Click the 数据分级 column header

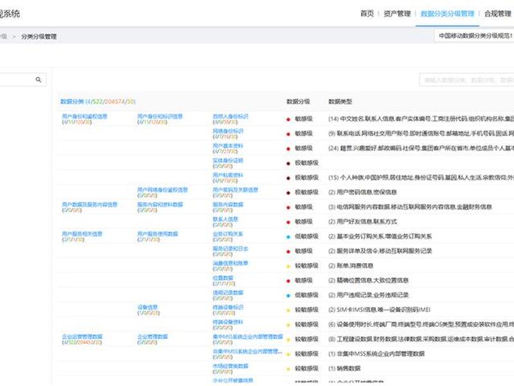[298, 102]
